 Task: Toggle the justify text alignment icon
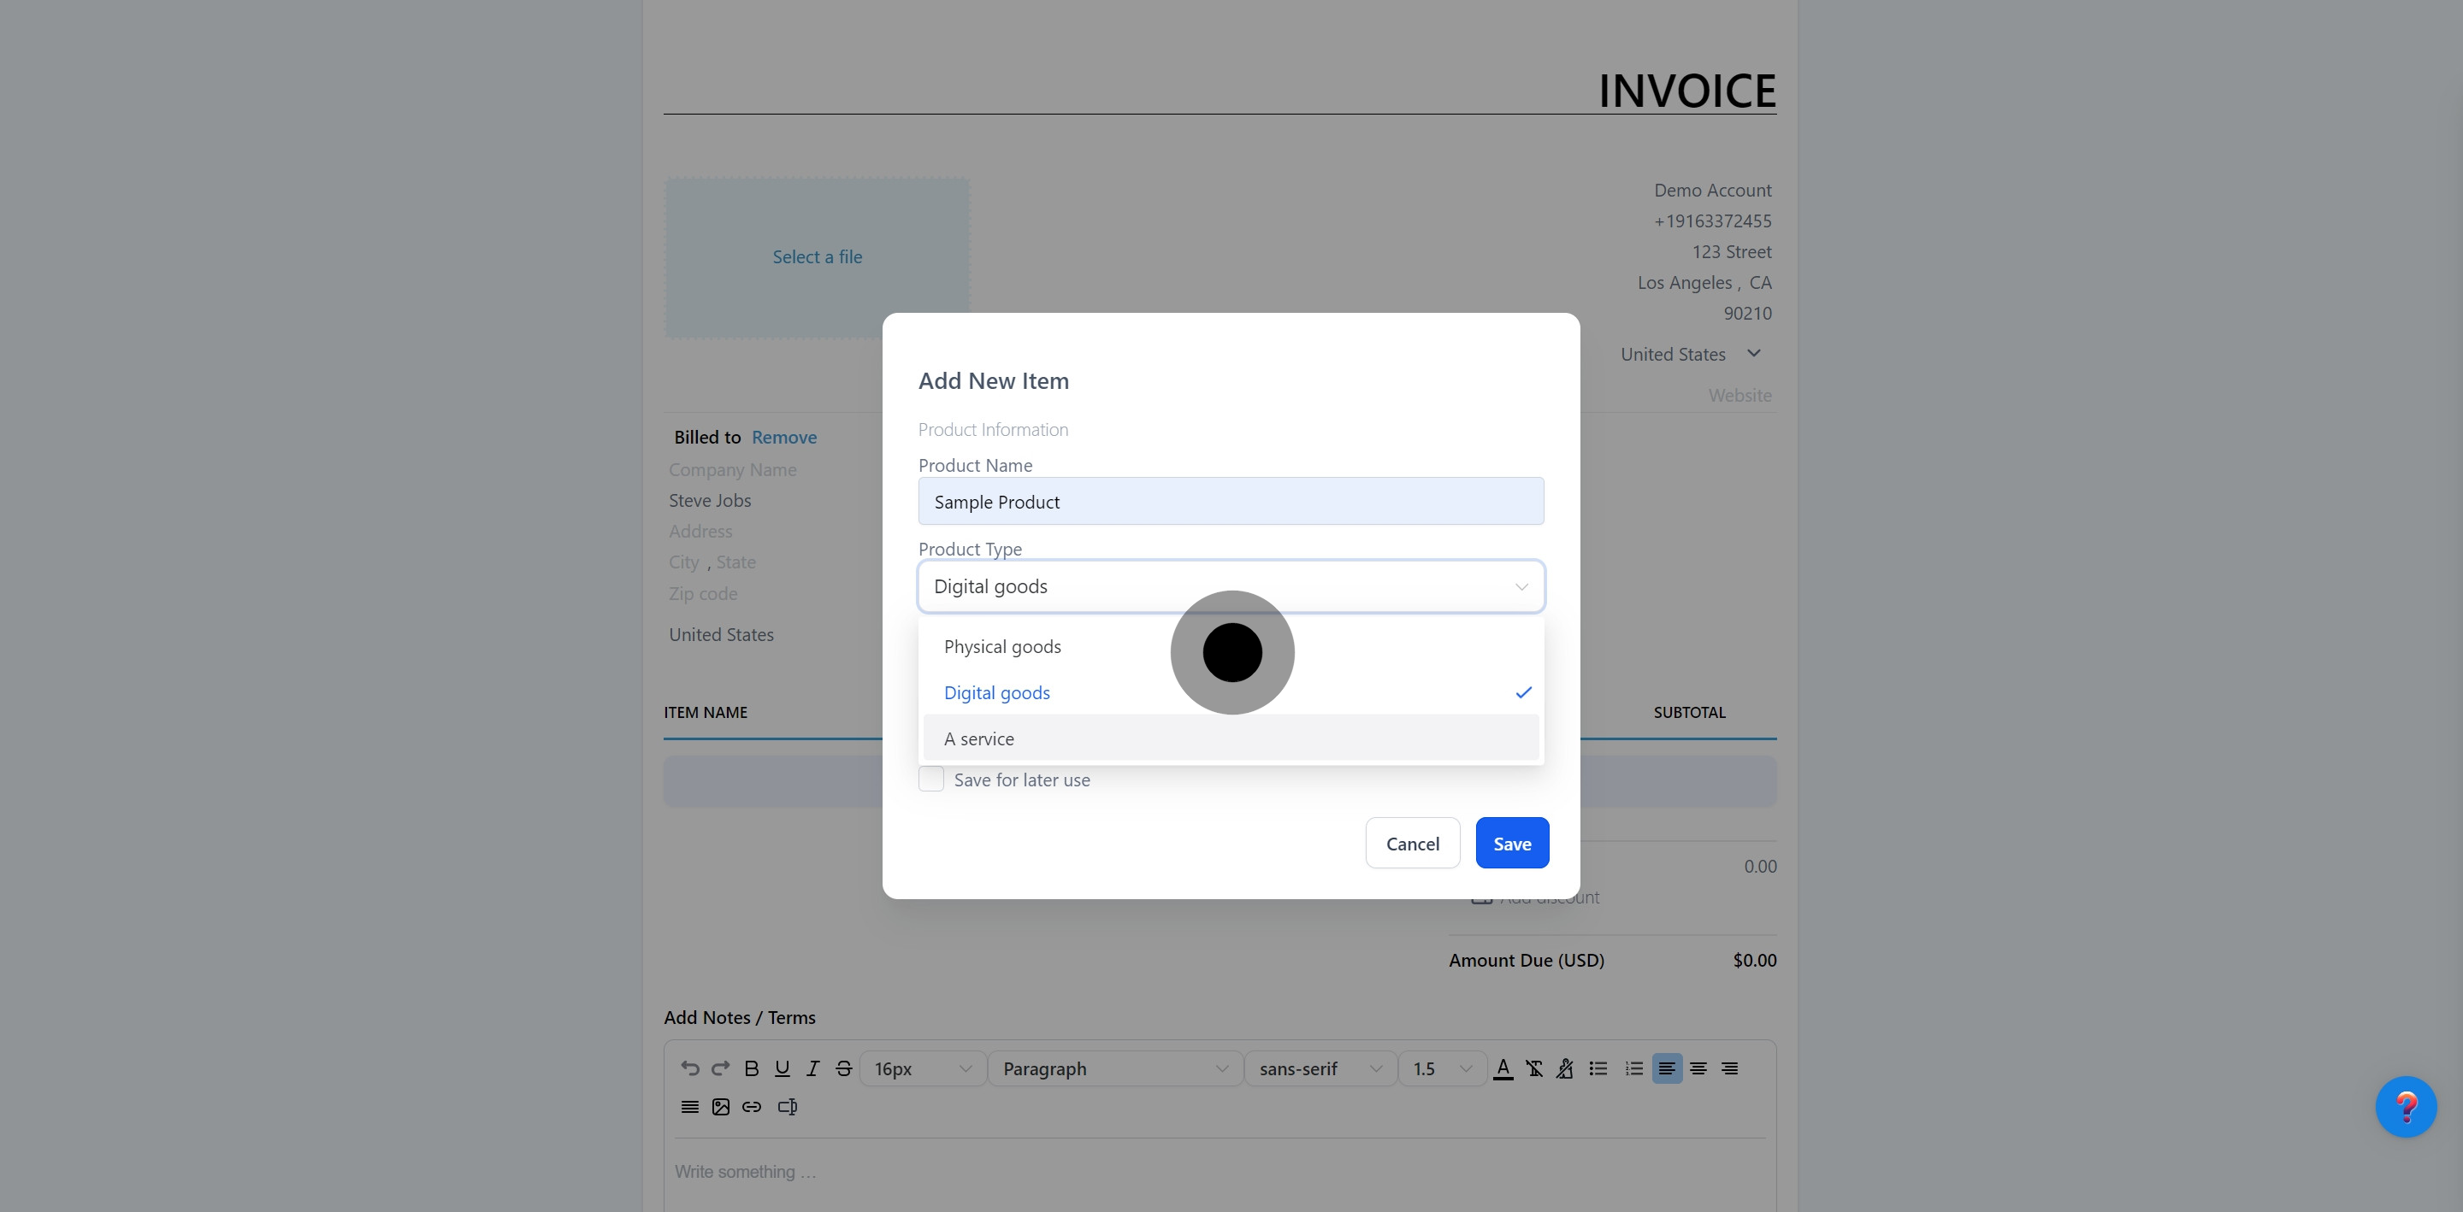point(689,1107)
